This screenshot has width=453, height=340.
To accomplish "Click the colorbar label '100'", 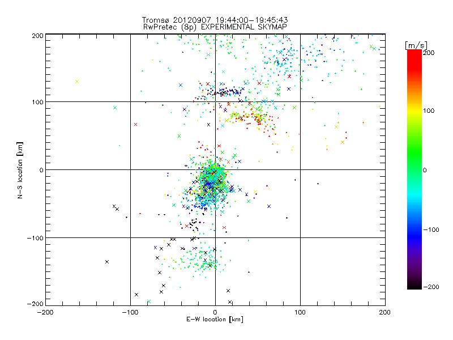I will click(429, 110).
